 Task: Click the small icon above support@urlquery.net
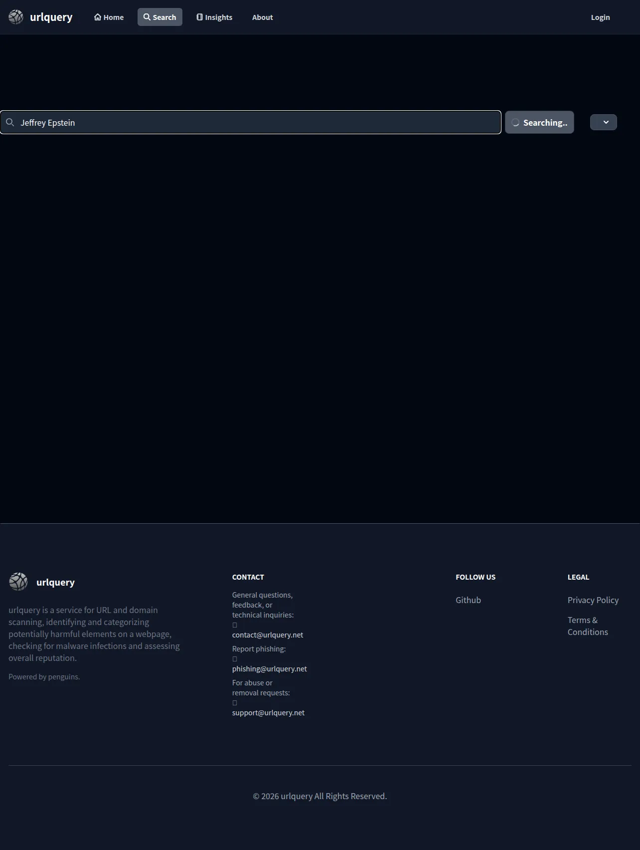click(235, 703)
